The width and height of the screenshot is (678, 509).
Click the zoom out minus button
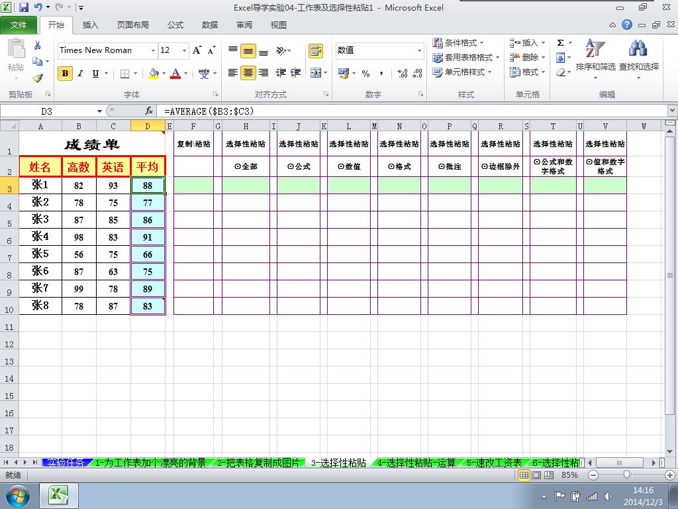(593, 475)
